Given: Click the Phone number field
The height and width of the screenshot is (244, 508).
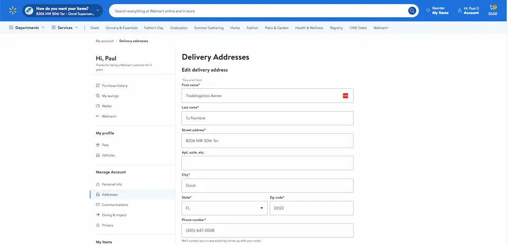Looking at the screenshot, I should pos(267,230).
